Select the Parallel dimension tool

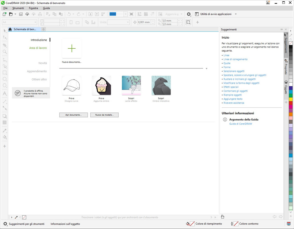5,102
